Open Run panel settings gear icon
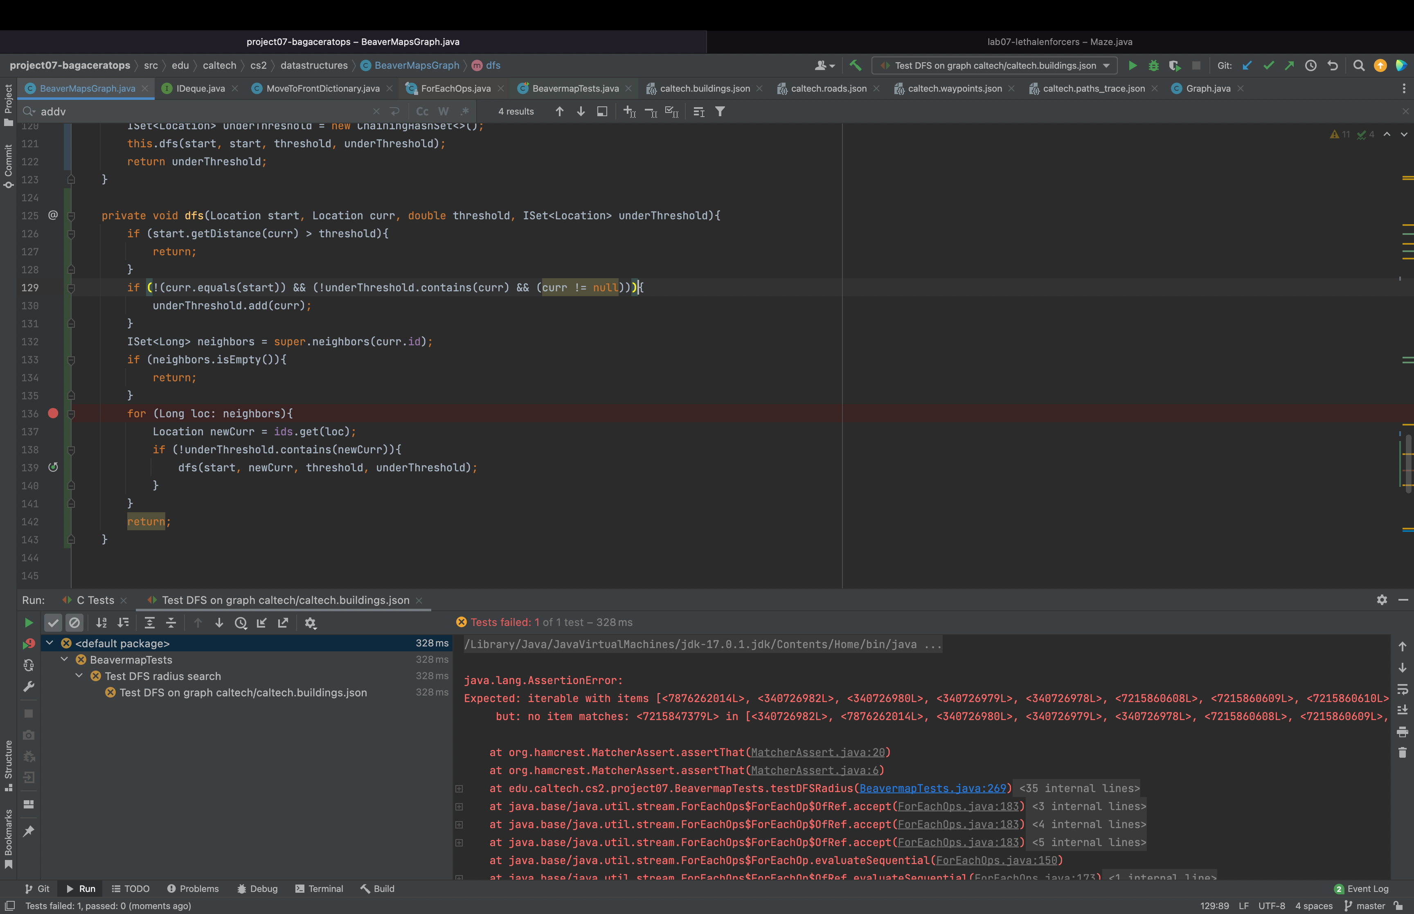Image resolution: width=1414 pixels, height=914 pixels. (1381, 600)
